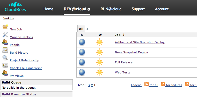Click sunny weather icon for Web Tests
The image size is (197, 100).
[x=99, y=72]
